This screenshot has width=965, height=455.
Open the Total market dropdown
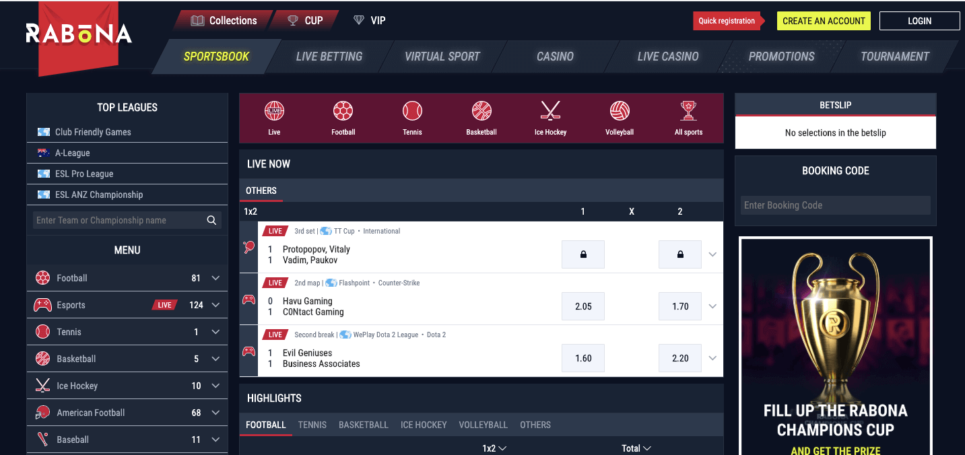[x=636, y=448]
